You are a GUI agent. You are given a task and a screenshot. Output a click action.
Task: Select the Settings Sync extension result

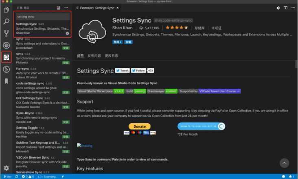click(x=43, y=28)
